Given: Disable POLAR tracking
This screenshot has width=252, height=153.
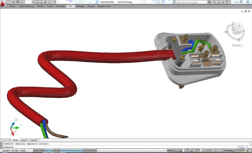Looking at the screenshot, I should tap(56, 150).
